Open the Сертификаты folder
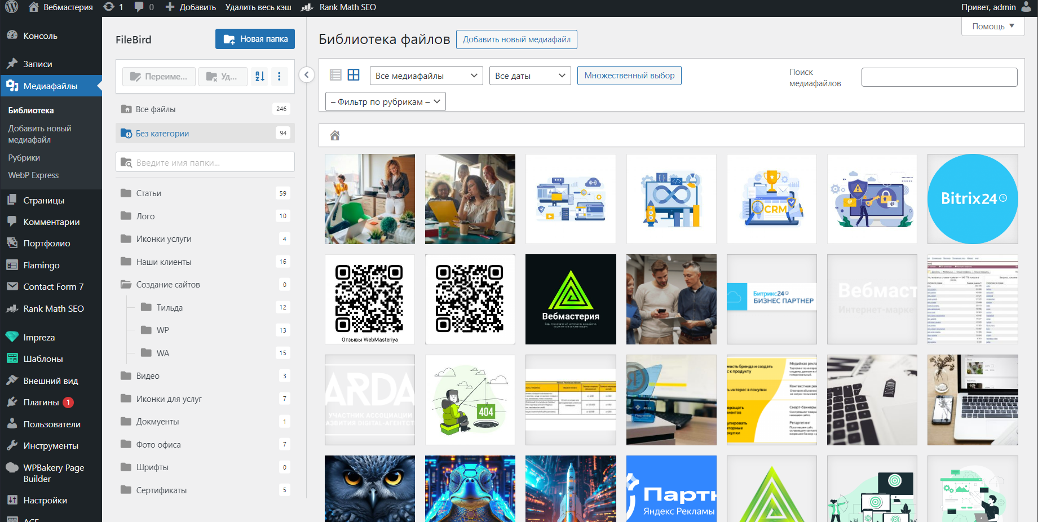The image size is (1038, 522). 205,490
